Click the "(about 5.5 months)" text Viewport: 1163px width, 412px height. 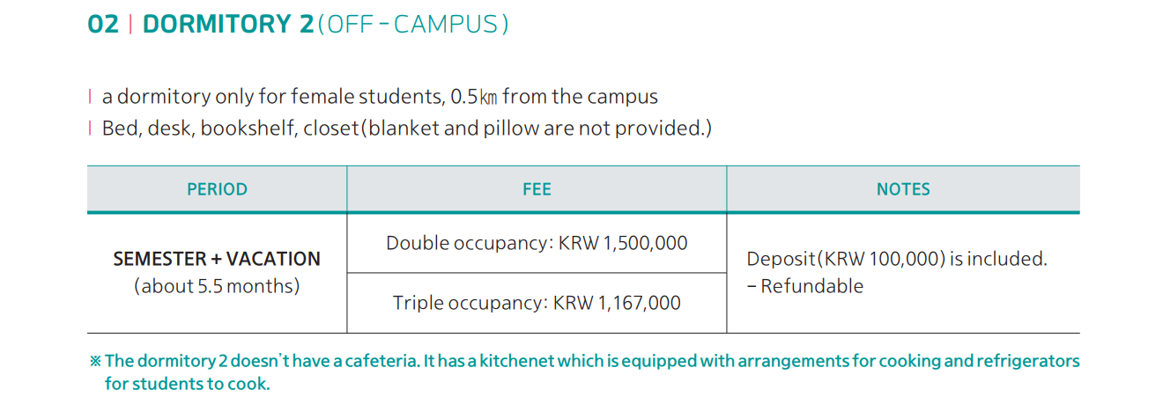pos(217,286)
